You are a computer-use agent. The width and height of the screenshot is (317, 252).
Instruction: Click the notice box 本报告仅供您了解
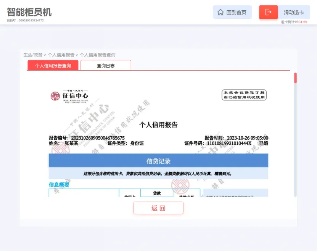point(244,95)
